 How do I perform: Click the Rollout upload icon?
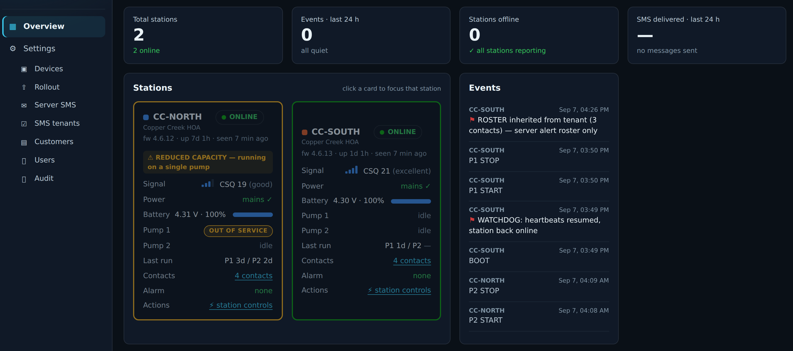pos(24,87)
